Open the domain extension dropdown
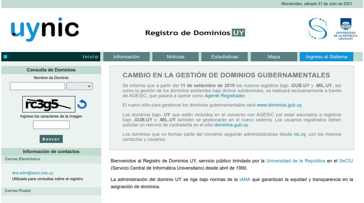This screenshot has height=203, width=364. 80,86
